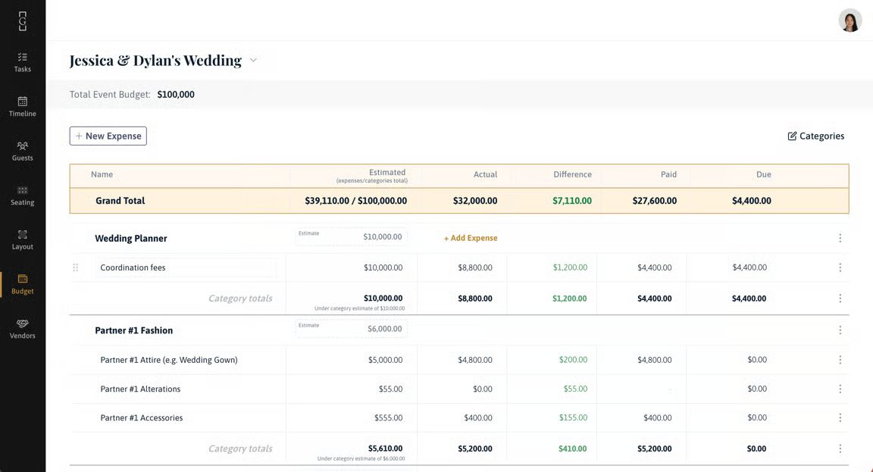Click the drag handle beside Coordination fees
Image resolution: width=873 pixels, height=472 pixels.
[x=75, y=267]
